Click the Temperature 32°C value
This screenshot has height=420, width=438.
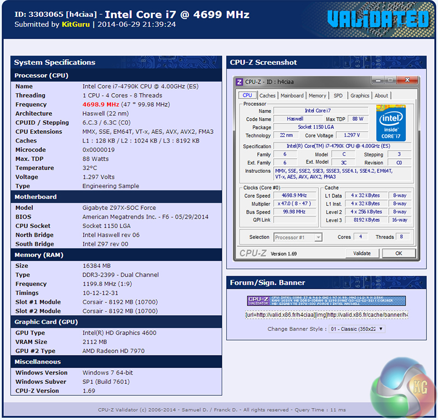click(90, 168)
